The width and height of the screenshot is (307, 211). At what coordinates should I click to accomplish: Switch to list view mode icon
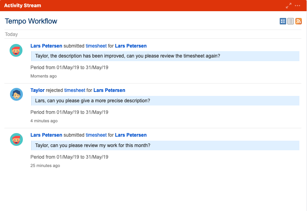point(291,21)
